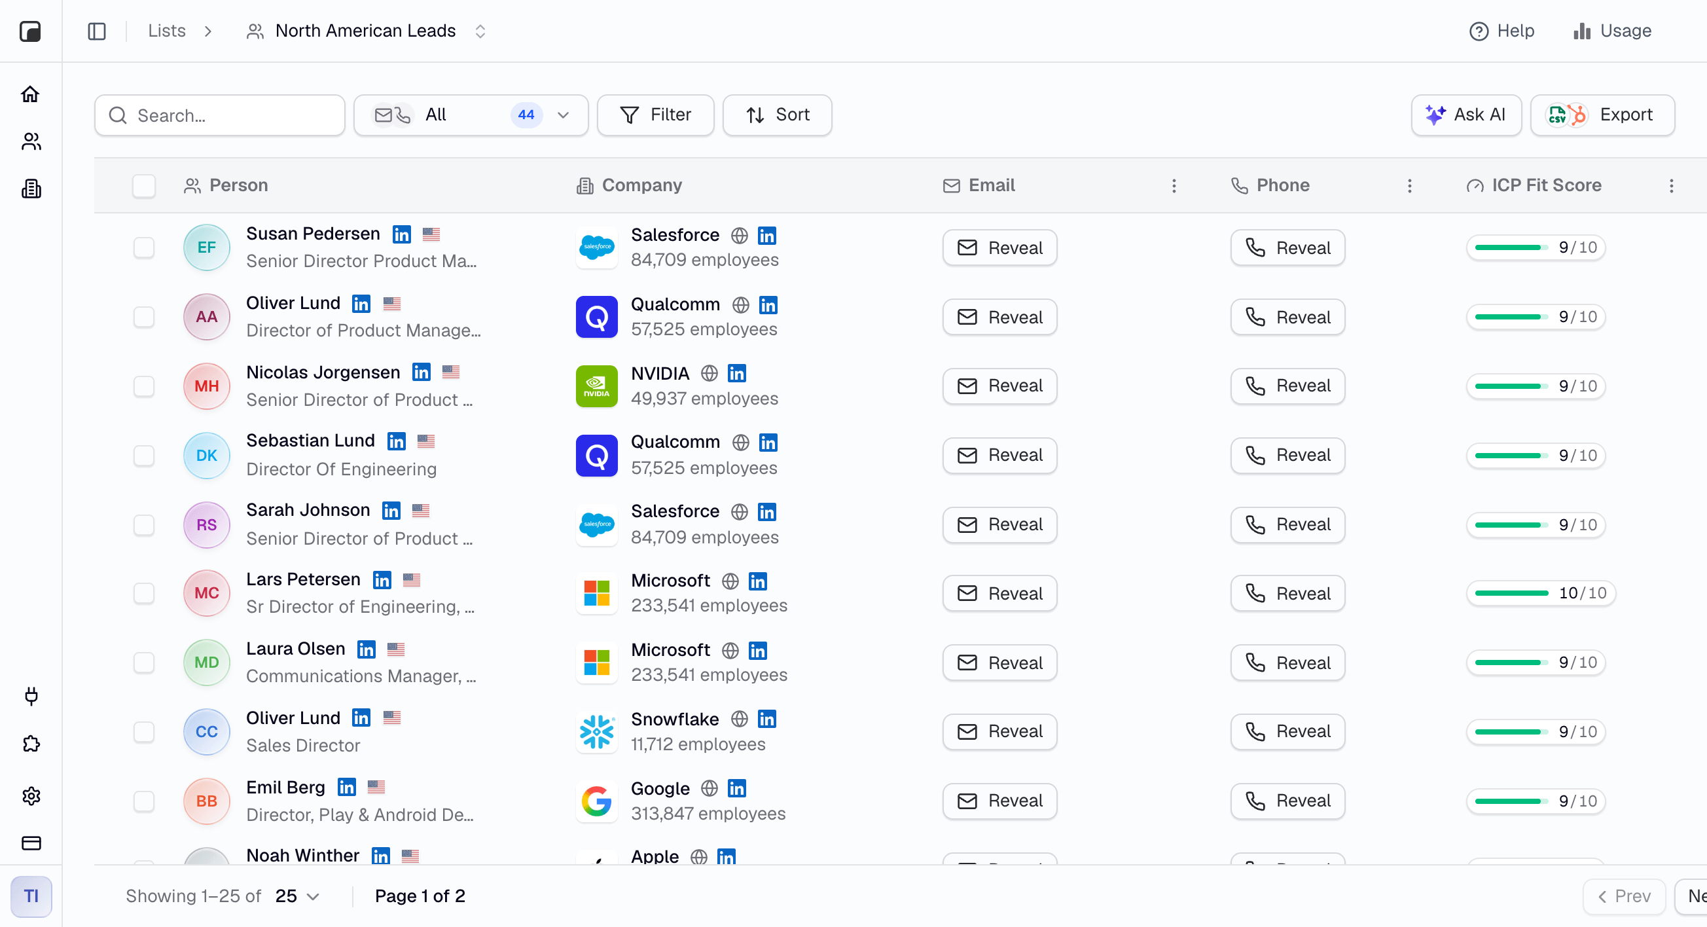Open the extensions puzzle icon in sidebar
The width and height of the screenshot is (1707, 927).
click(x=31, y=744)
